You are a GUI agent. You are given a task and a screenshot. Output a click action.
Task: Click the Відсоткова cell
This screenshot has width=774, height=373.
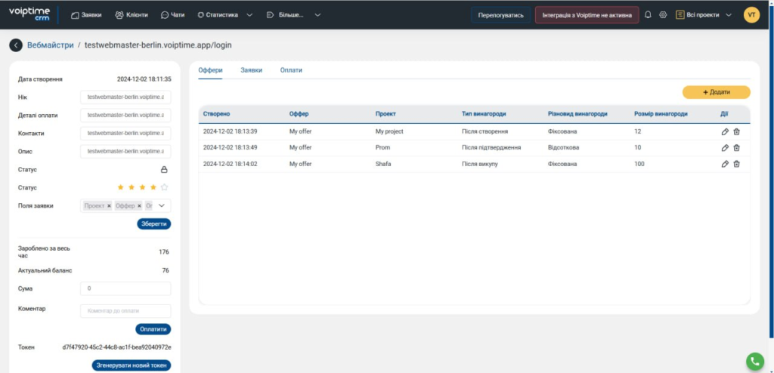[563, 147]
